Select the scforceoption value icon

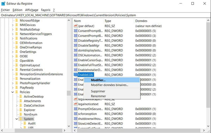[76, 114]
